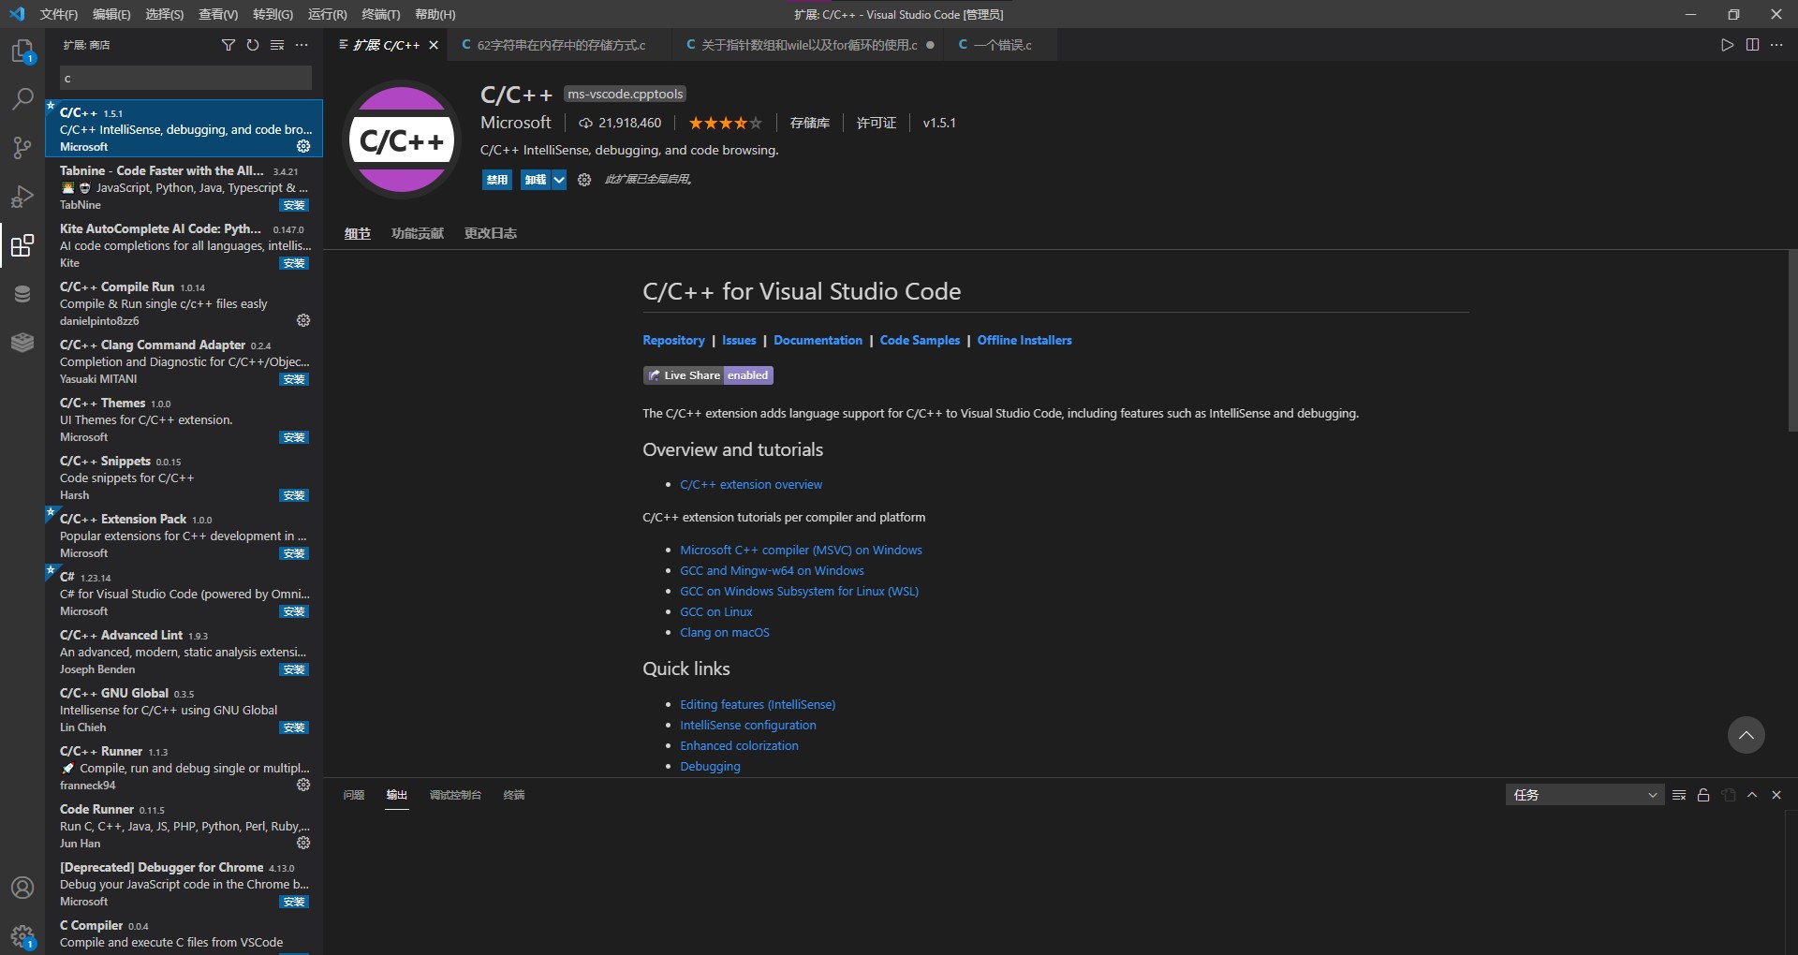1798x955 pixels.
Task: Clear the output panel
Action: (x=1679, y=795)
